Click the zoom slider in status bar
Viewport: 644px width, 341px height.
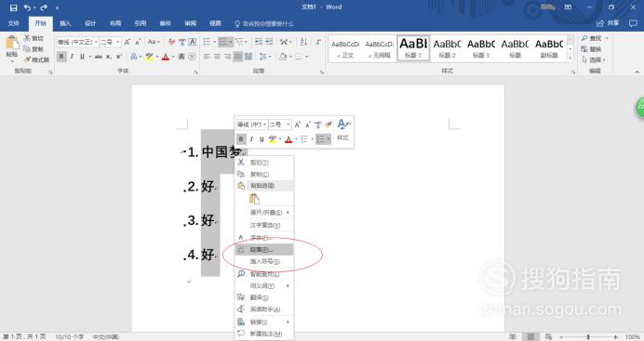click(x=588, y=336)
